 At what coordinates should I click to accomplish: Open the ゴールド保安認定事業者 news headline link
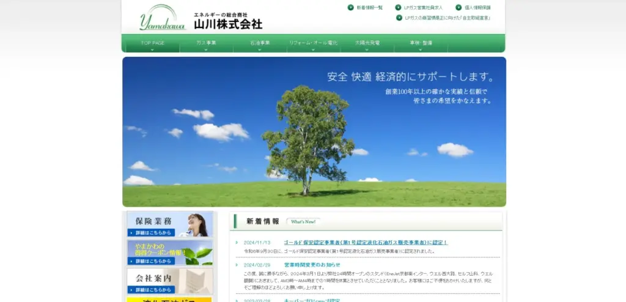[x=366, y=243]
